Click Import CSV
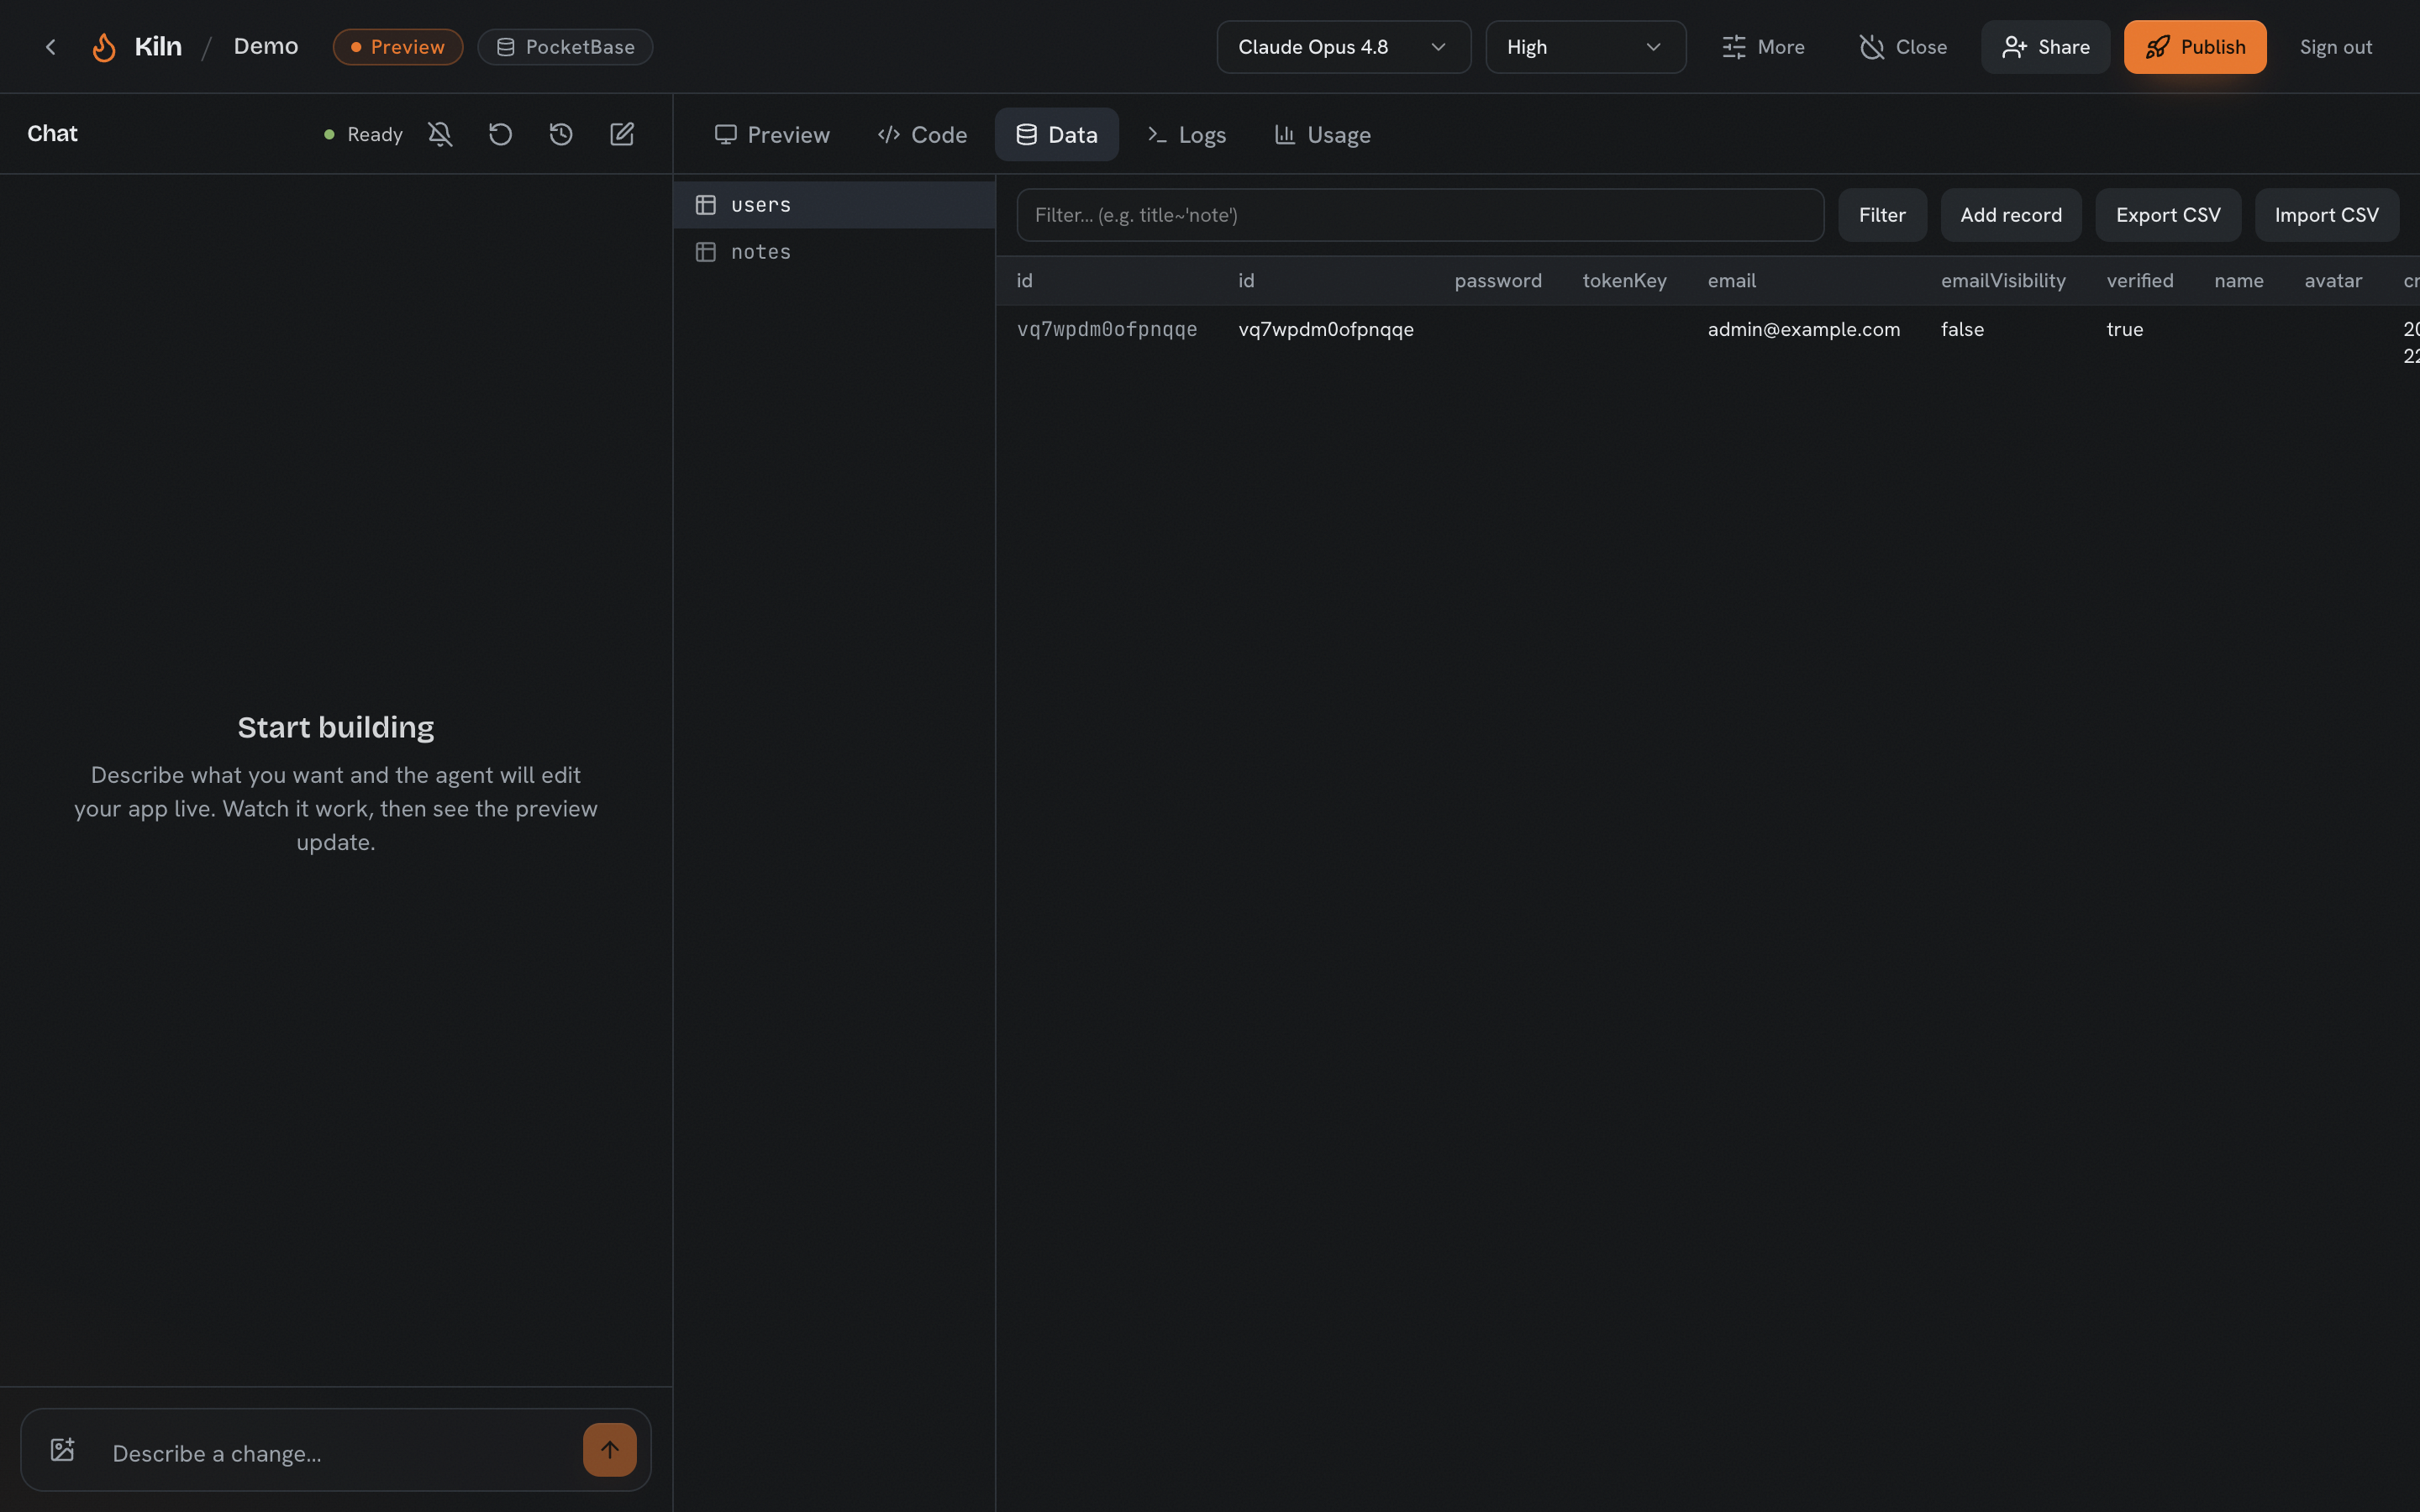 [x=2326, y=215]
